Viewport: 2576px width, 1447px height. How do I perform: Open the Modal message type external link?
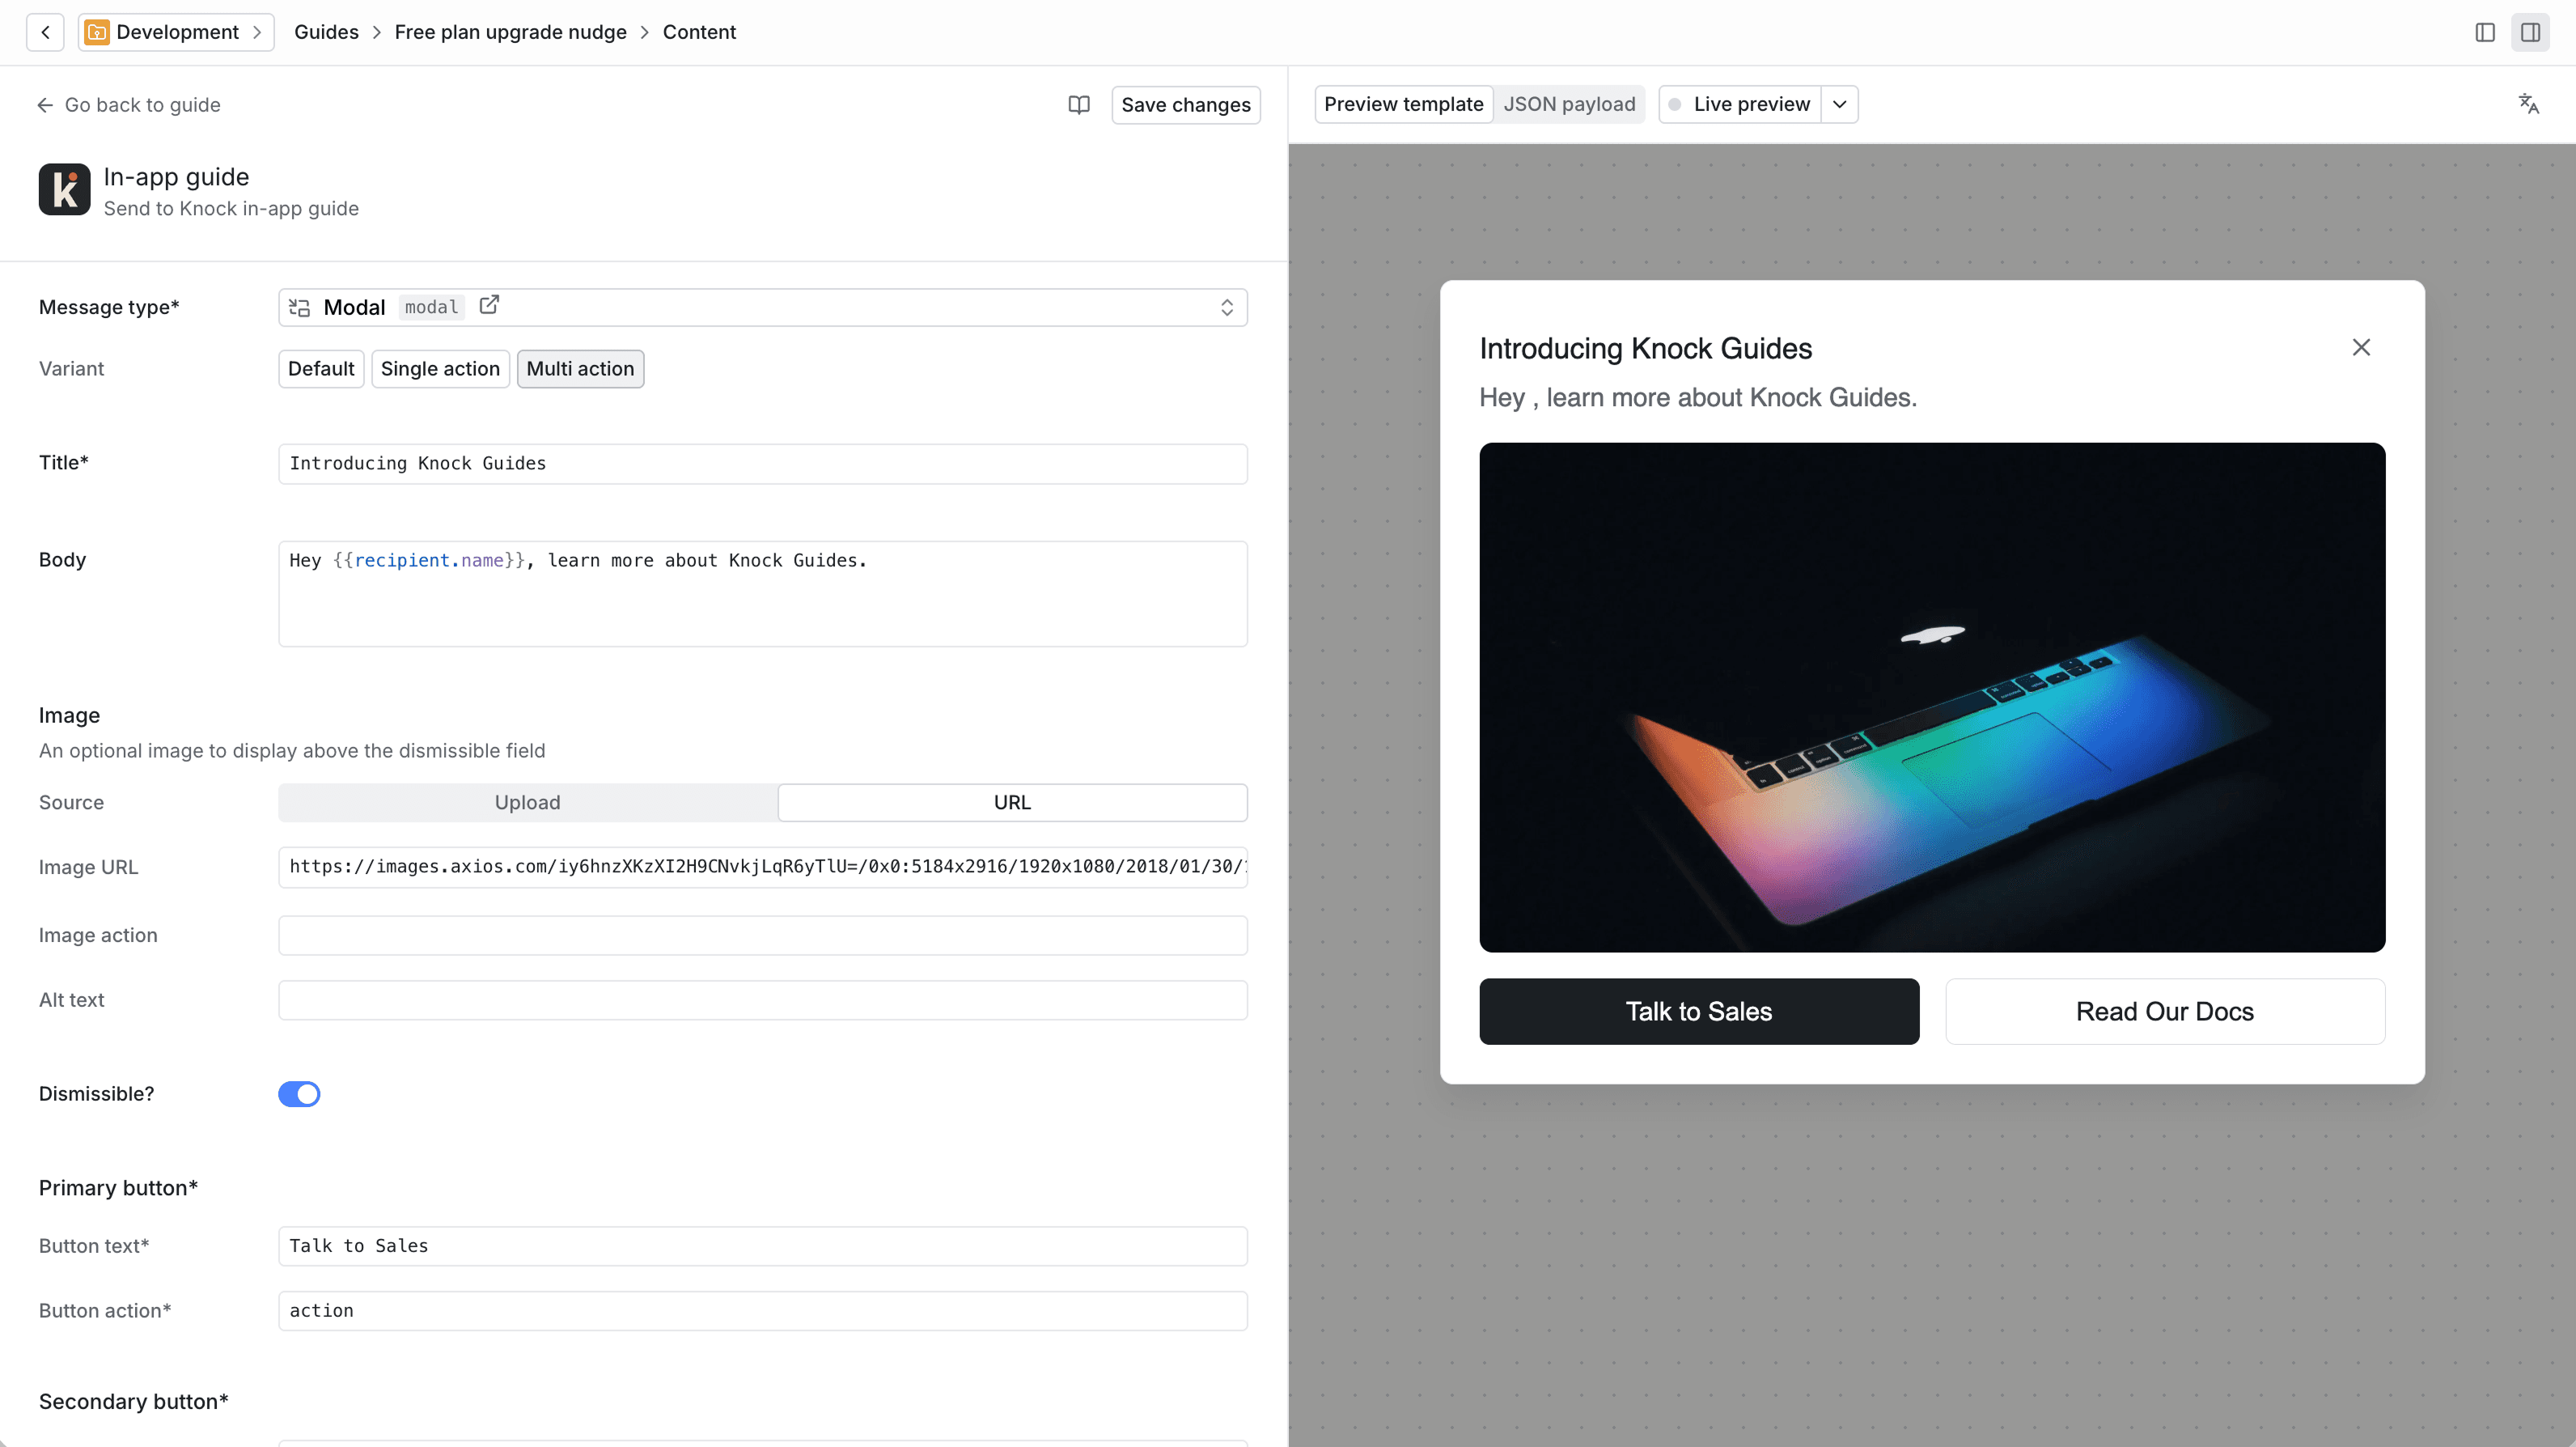click(489, 305)
